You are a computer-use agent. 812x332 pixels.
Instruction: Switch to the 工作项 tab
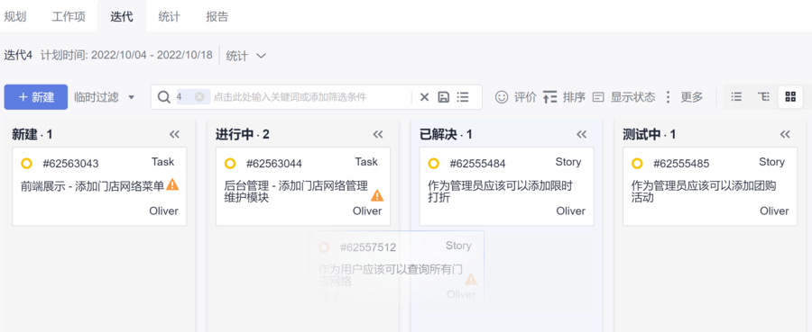69,16
